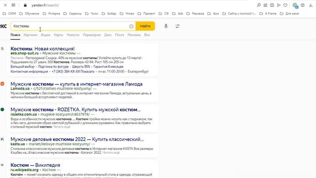This screenshot has height=178, width=316.
Task: Open the Чтиво bookmarks folder
Action: tap(127, 13)
